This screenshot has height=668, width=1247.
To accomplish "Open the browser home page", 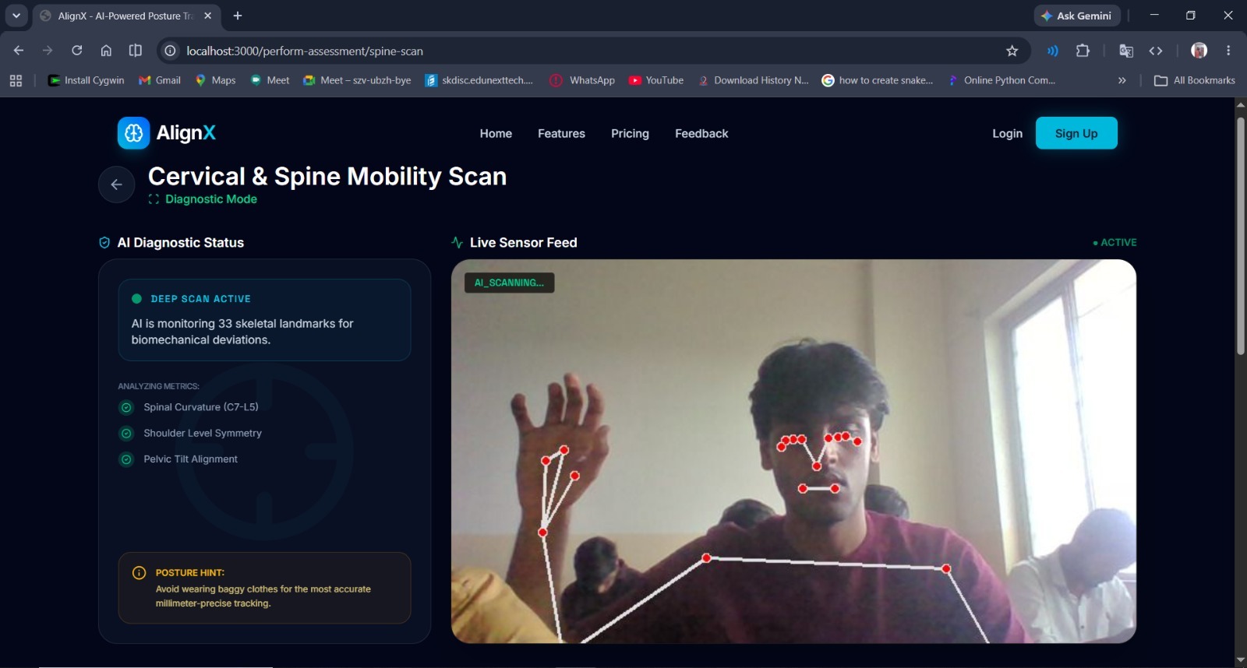I will pyautogui.click(x=106, y=51).
